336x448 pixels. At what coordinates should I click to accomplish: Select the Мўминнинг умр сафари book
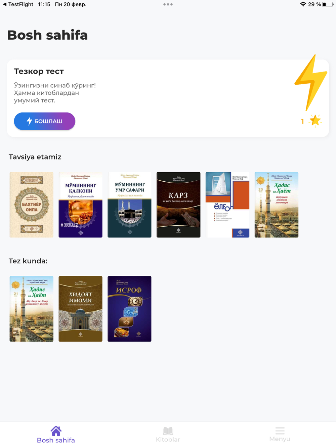point(129,205)
